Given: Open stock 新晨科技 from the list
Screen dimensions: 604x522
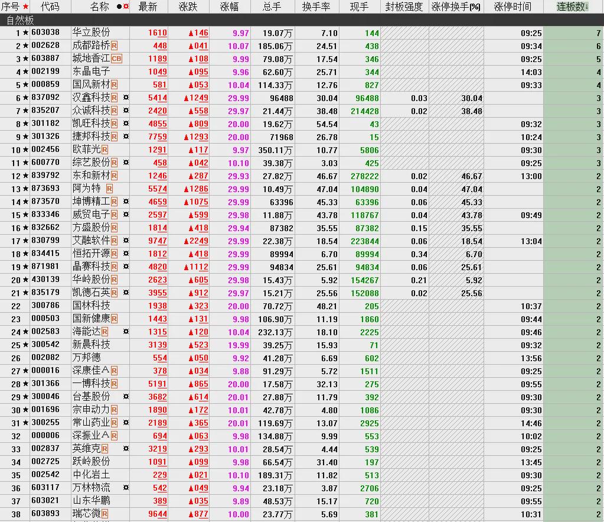Looking at the screenshot, I should click(92, 345).
